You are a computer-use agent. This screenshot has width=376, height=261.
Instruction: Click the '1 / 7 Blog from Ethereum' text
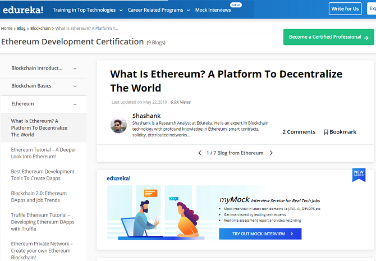tap(235, 153)
